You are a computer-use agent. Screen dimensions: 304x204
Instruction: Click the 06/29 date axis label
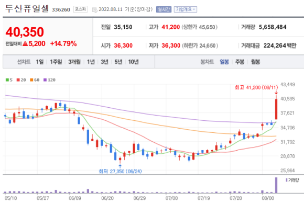(x=139, y=198)
